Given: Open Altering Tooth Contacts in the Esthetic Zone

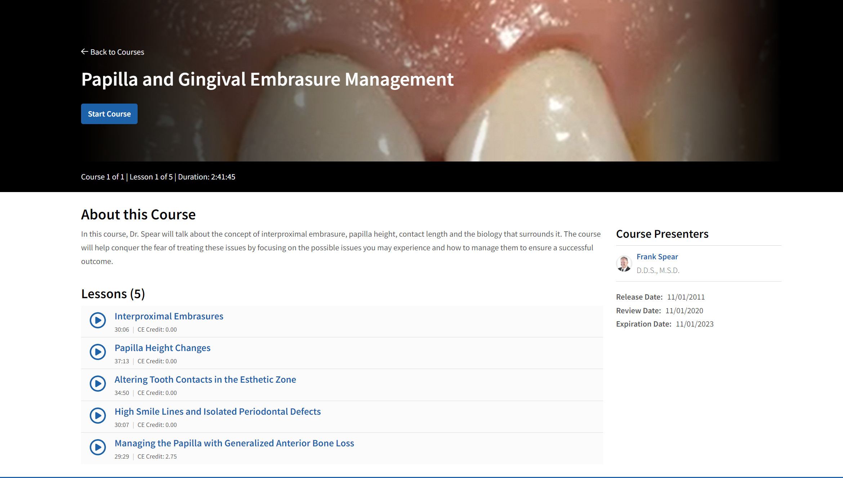Looking at the screenshot, I should tap(205, 379).
